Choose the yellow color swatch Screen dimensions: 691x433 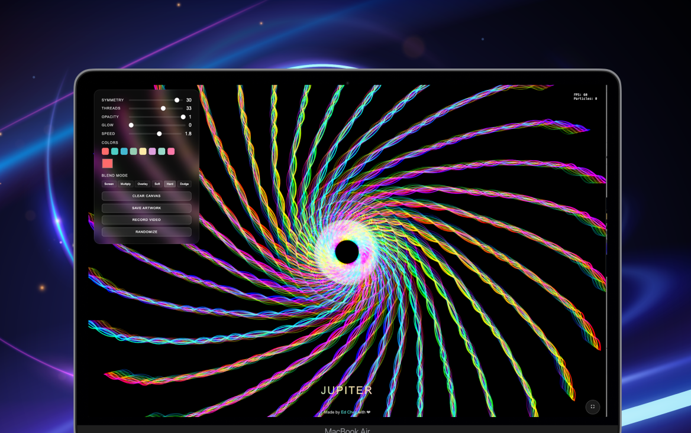pyautogui.click(x=143, y=152)
